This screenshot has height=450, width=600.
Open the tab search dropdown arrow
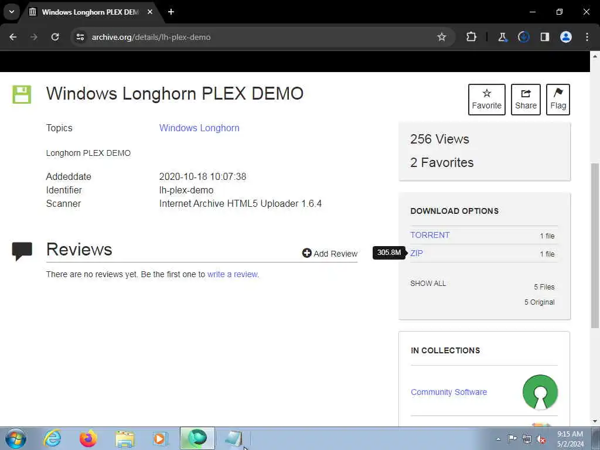[x=12, y=12]
